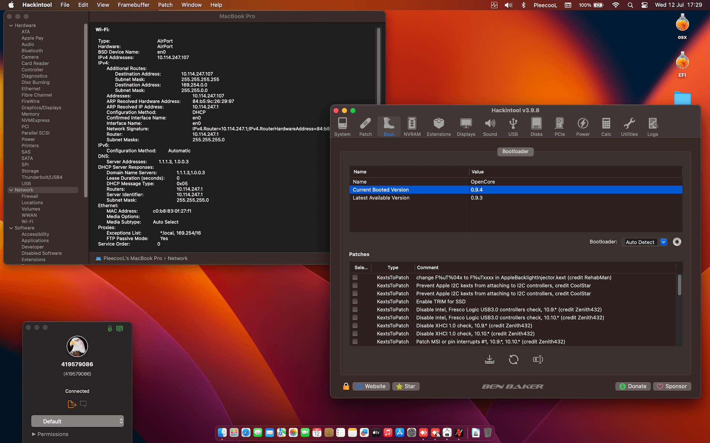
Task: Open the Patch menu in menu bar
Action: click(165, 5)
